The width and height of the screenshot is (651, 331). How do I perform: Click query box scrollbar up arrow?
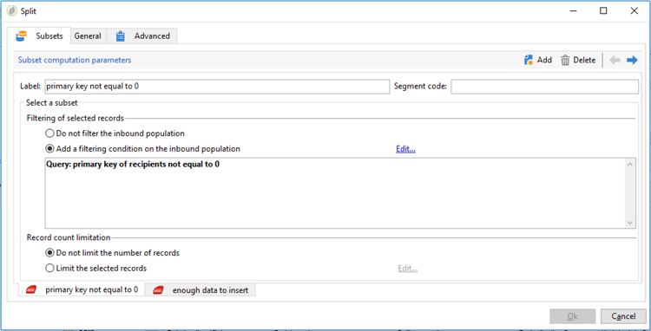pos(630,165)
